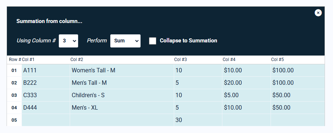Click the Col #2 column header
The height and width of the screenshot is (133, 333).
(x=77, y=60)
